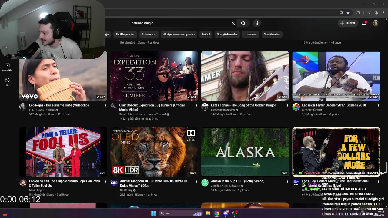Open LEO ROJAS channel avatar
388x218 pixels.
(23, 107)
